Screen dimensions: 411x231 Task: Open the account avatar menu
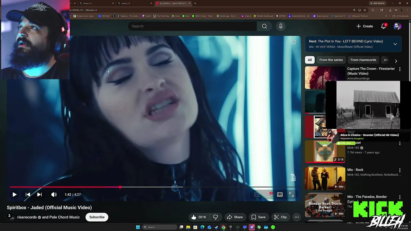coord(398,26)
